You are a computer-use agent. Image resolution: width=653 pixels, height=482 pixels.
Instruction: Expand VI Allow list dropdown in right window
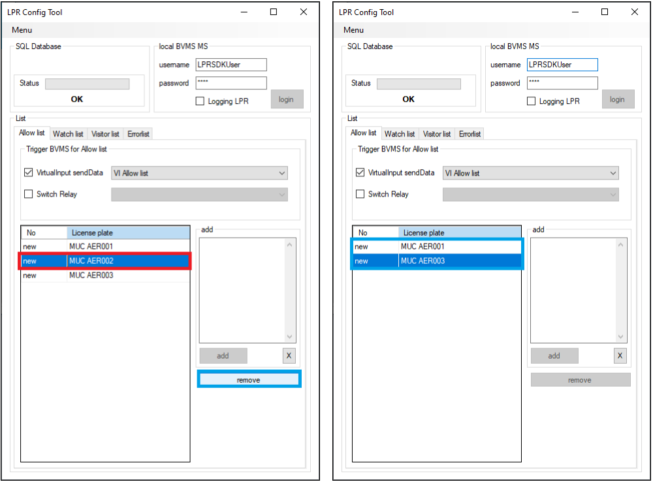click(x=530, y=173)
